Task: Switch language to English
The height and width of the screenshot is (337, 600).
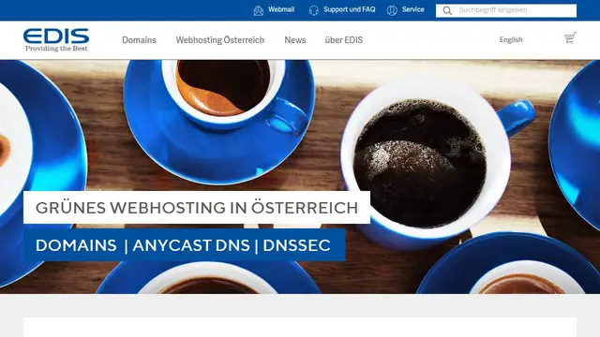Action: click(511, 39)
